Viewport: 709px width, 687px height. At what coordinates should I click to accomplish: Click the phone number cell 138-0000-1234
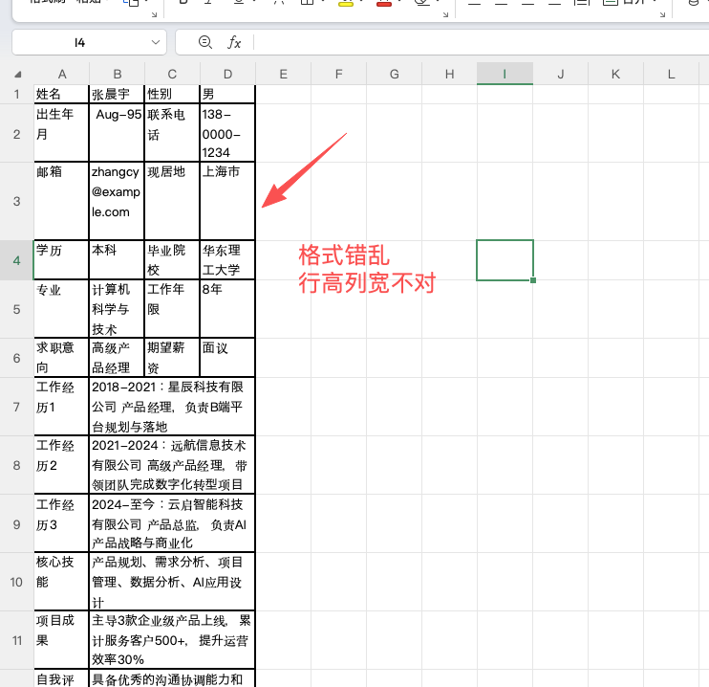point(227,133)
